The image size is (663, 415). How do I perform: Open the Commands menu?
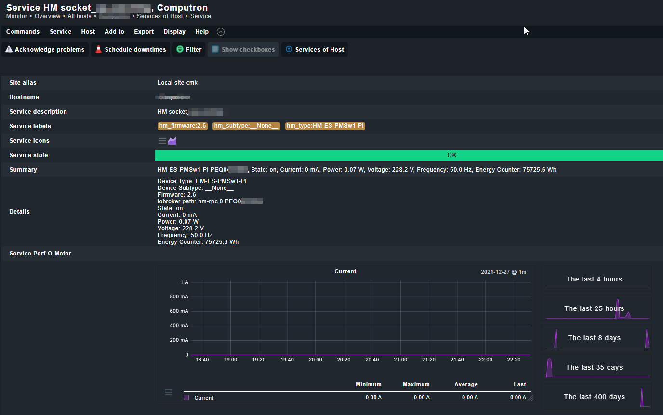pyautogui.click(x=23, y=32)
